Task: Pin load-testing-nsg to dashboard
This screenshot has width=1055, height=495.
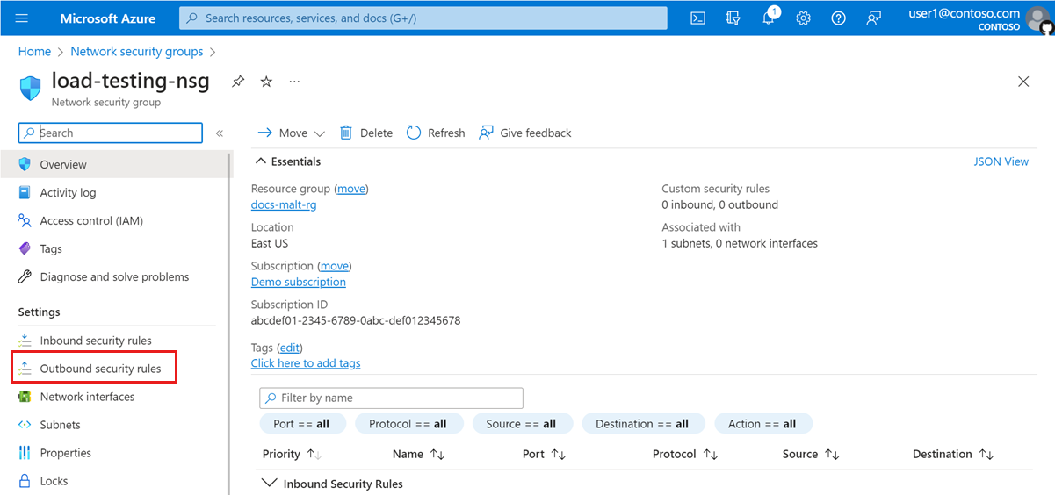Action: pos(237,82)
